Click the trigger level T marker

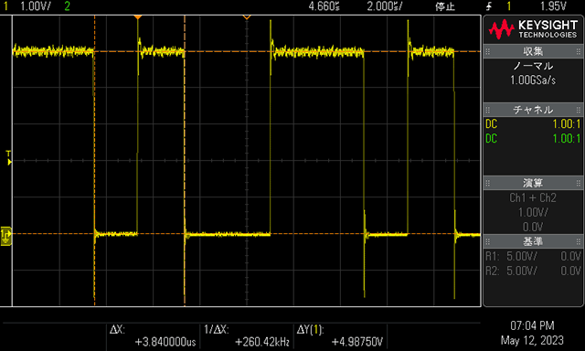point(8,158)
